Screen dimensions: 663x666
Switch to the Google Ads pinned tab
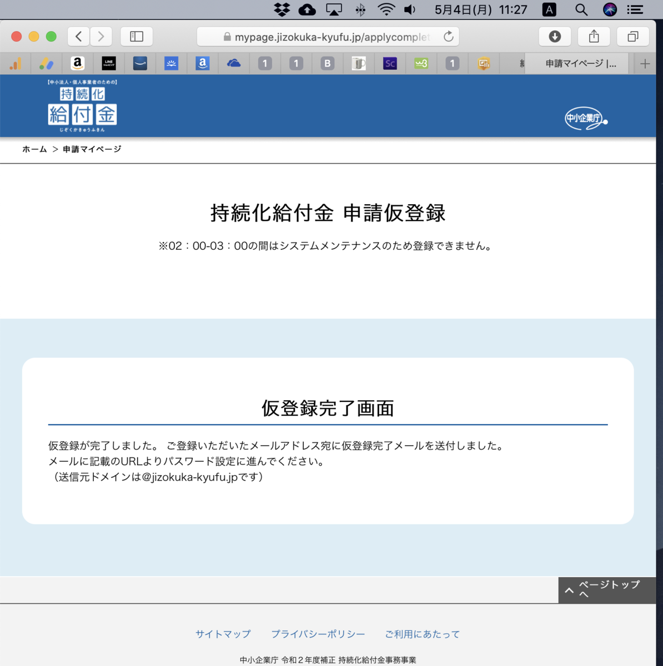(x=47, y=64)
